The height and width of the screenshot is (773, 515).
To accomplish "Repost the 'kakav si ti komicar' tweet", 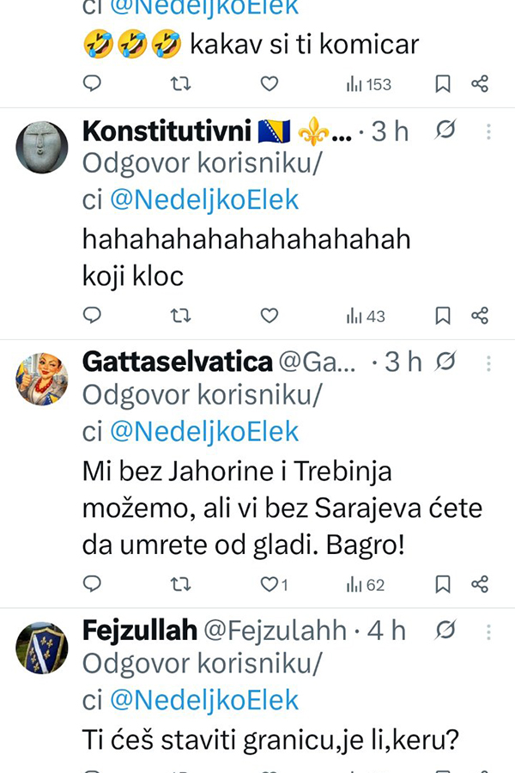I will coord(180,83).
